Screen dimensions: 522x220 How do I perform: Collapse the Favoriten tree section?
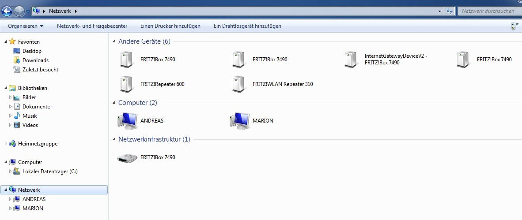click(x=6, y=41)
